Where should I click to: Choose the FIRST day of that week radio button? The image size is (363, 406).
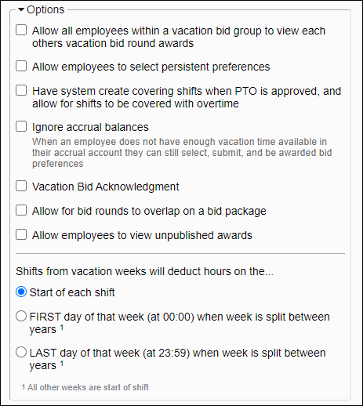point(21,316)
